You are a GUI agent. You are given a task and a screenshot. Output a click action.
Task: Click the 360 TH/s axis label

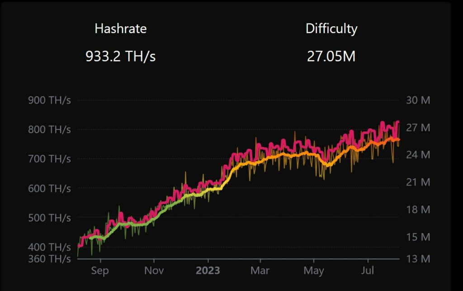pos(50,258)
